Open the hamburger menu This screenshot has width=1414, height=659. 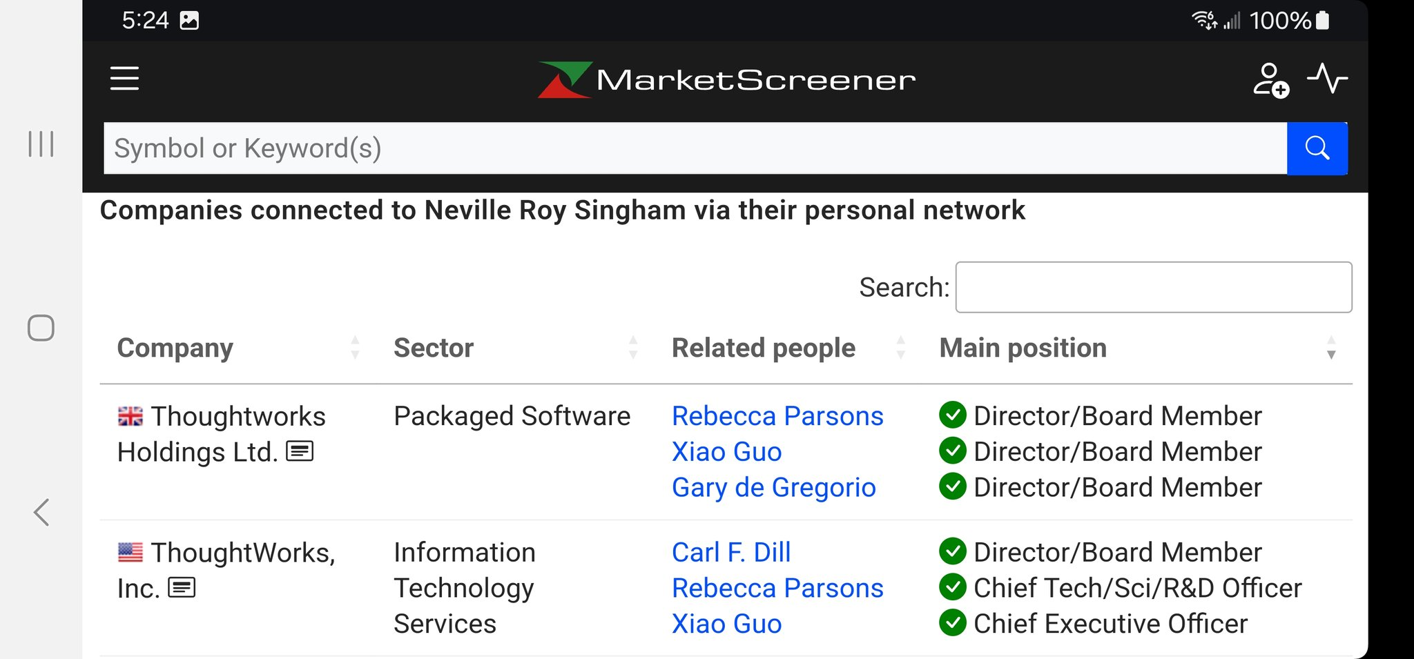pyautogui.click(x=124, y=78)
